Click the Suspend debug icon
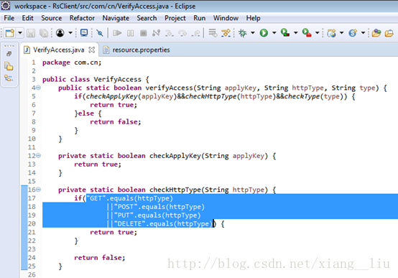The image size is (398, 278). [131, 33]
